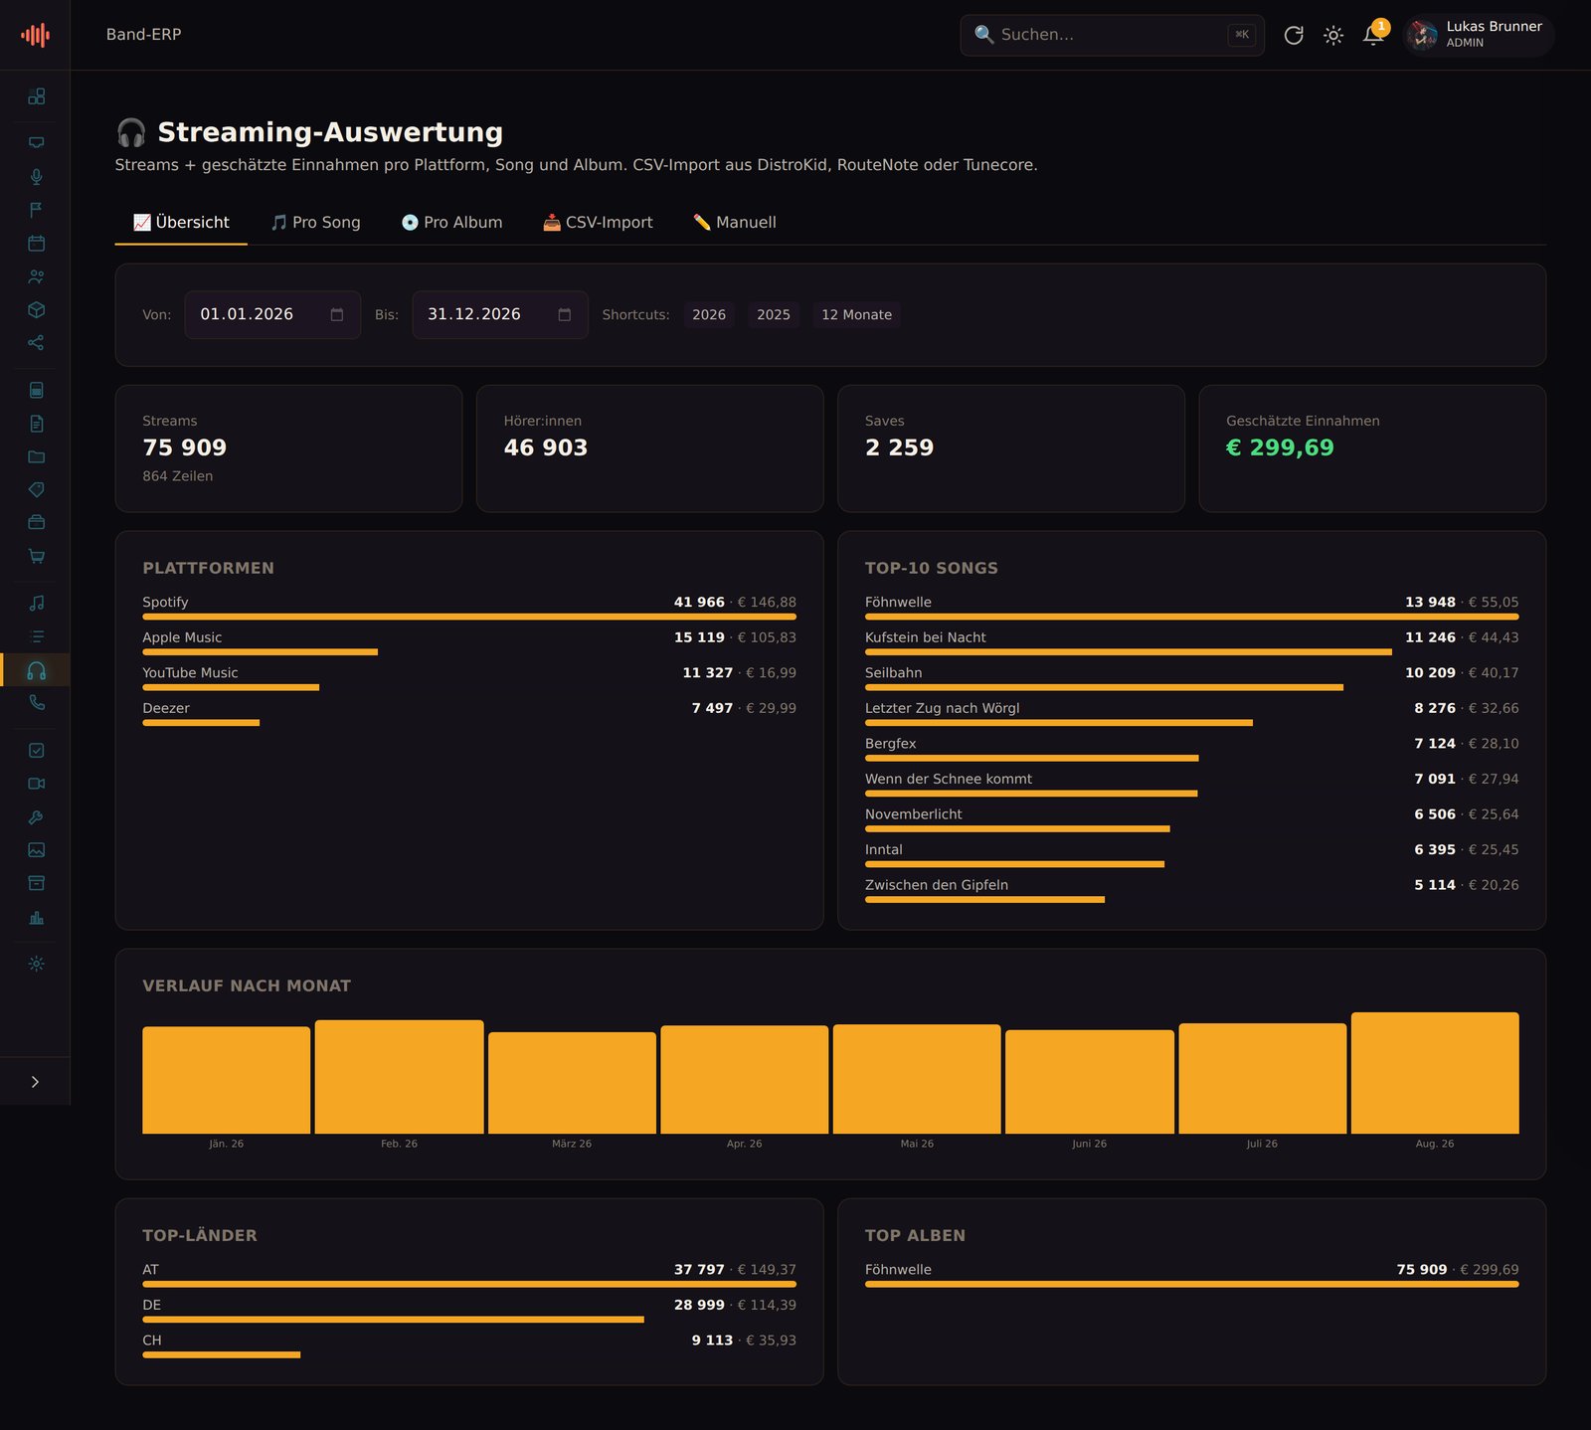Open the inbox tray sidebar icon
The height and width of the screenshot is (1430, 1591).
click(36, 142)
